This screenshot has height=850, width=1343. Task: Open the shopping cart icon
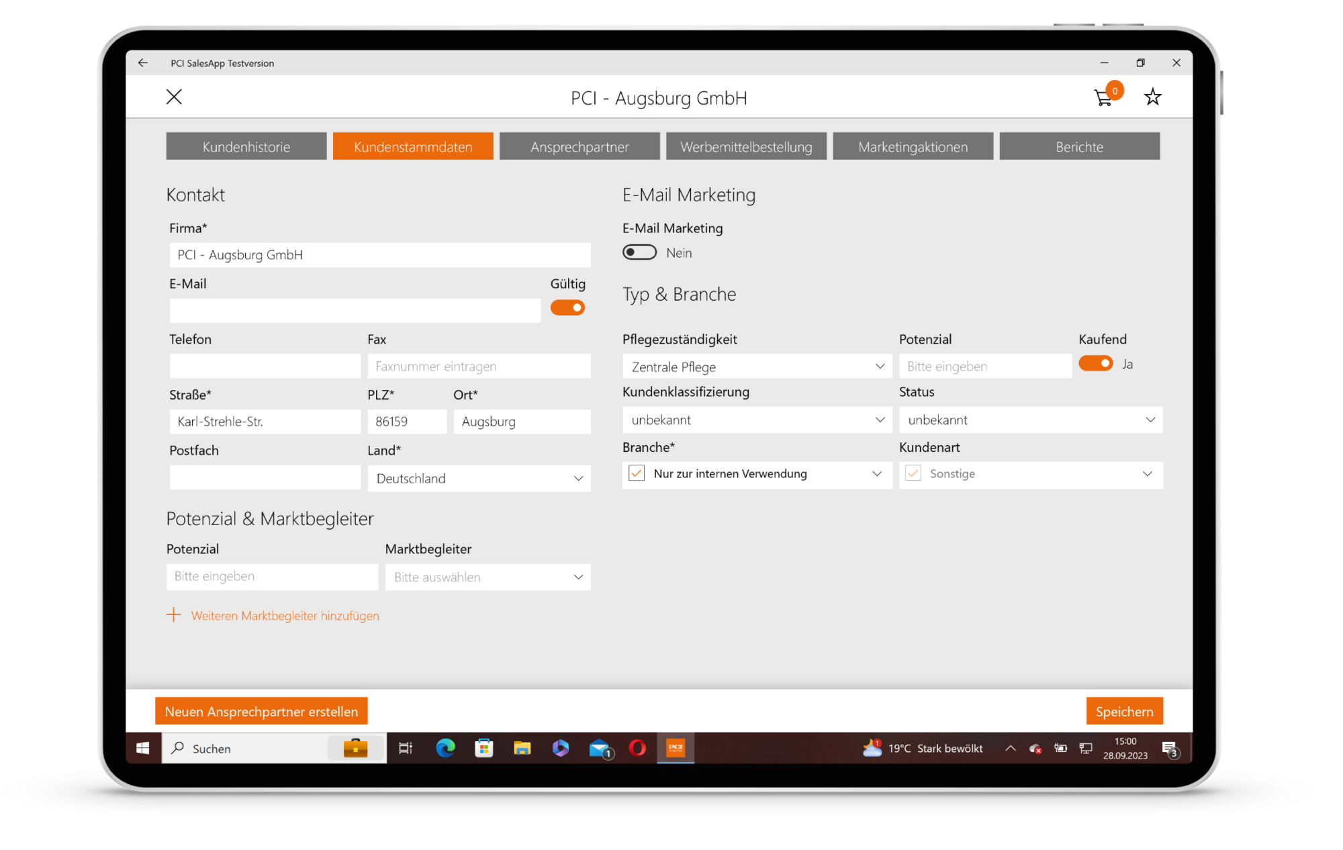pyautogui.click(x=1103, y=98)
